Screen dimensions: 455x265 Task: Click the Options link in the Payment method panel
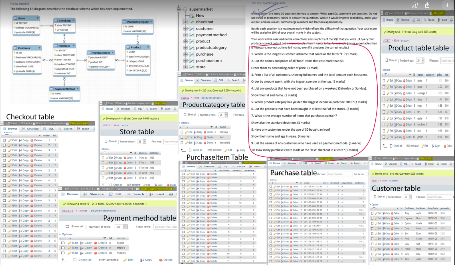(66, 234)
